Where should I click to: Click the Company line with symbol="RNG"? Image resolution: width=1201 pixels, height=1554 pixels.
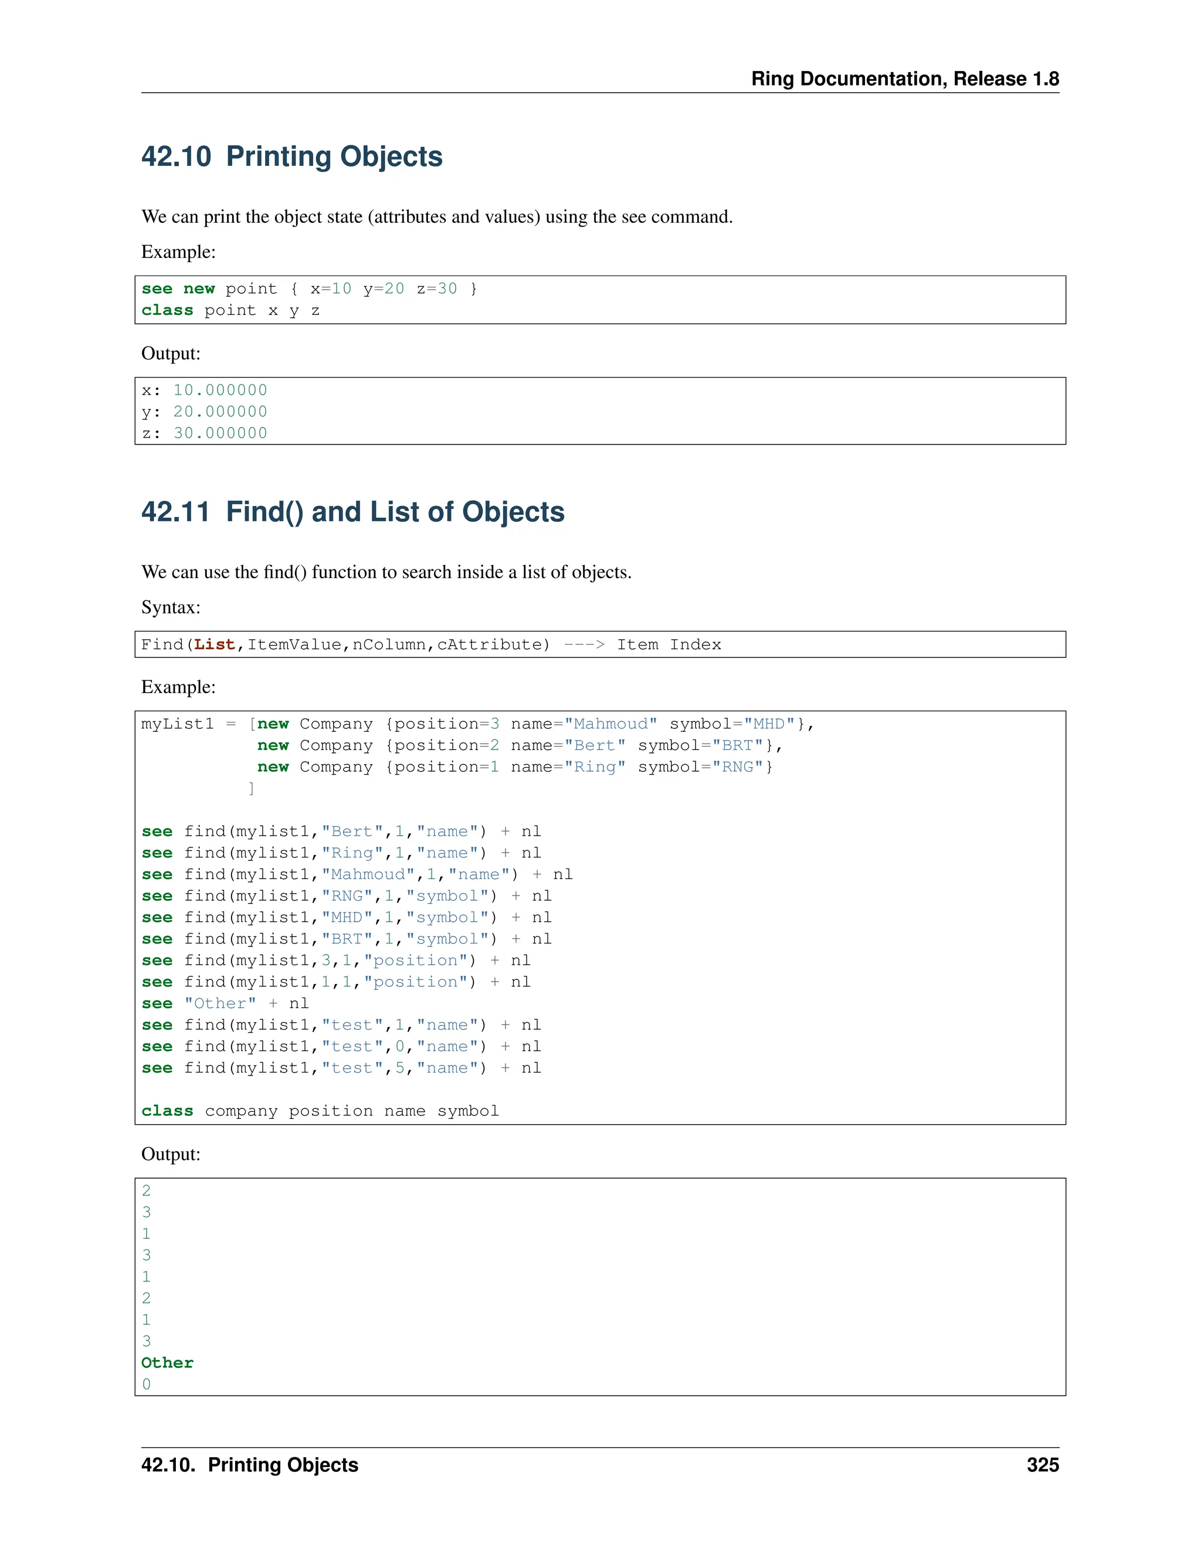[515, 767]
